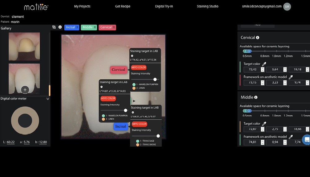
Task: Remove the Middle zone tag
Action: 95,27
